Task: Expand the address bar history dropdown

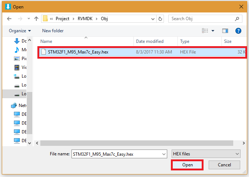Action: click(152, 19)
